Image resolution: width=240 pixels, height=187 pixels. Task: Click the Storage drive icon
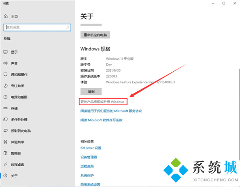[6, 108]
